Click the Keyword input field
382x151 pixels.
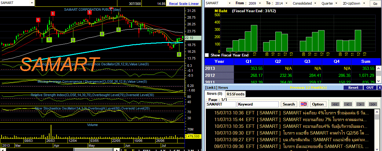(258, 104)
